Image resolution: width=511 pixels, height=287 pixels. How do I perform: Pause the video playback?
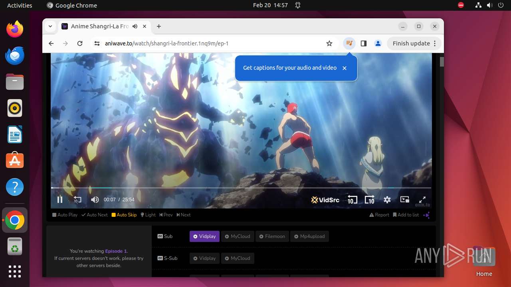click(x=60, y=200)
